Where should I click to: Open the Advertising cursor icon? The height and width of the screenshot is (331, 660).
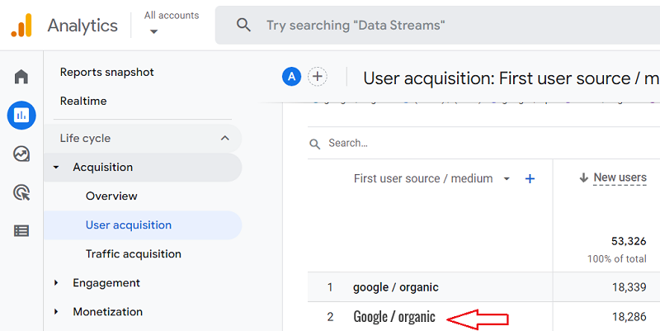click(x=21, y=192)
